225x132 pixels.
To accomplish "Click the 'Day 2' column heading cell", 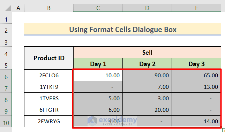I will click(147, 64).
